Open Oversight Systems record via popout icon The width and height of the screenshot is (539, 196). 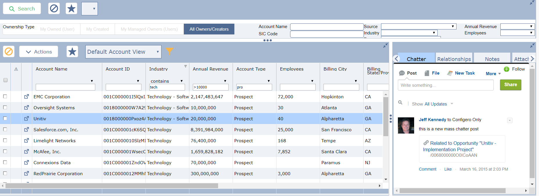click(x=26, y=108)
